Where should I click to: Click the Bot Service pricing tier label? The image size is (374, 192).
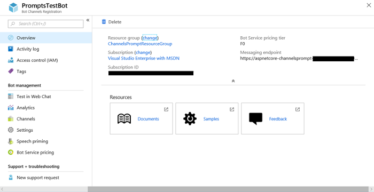point(263,38)
